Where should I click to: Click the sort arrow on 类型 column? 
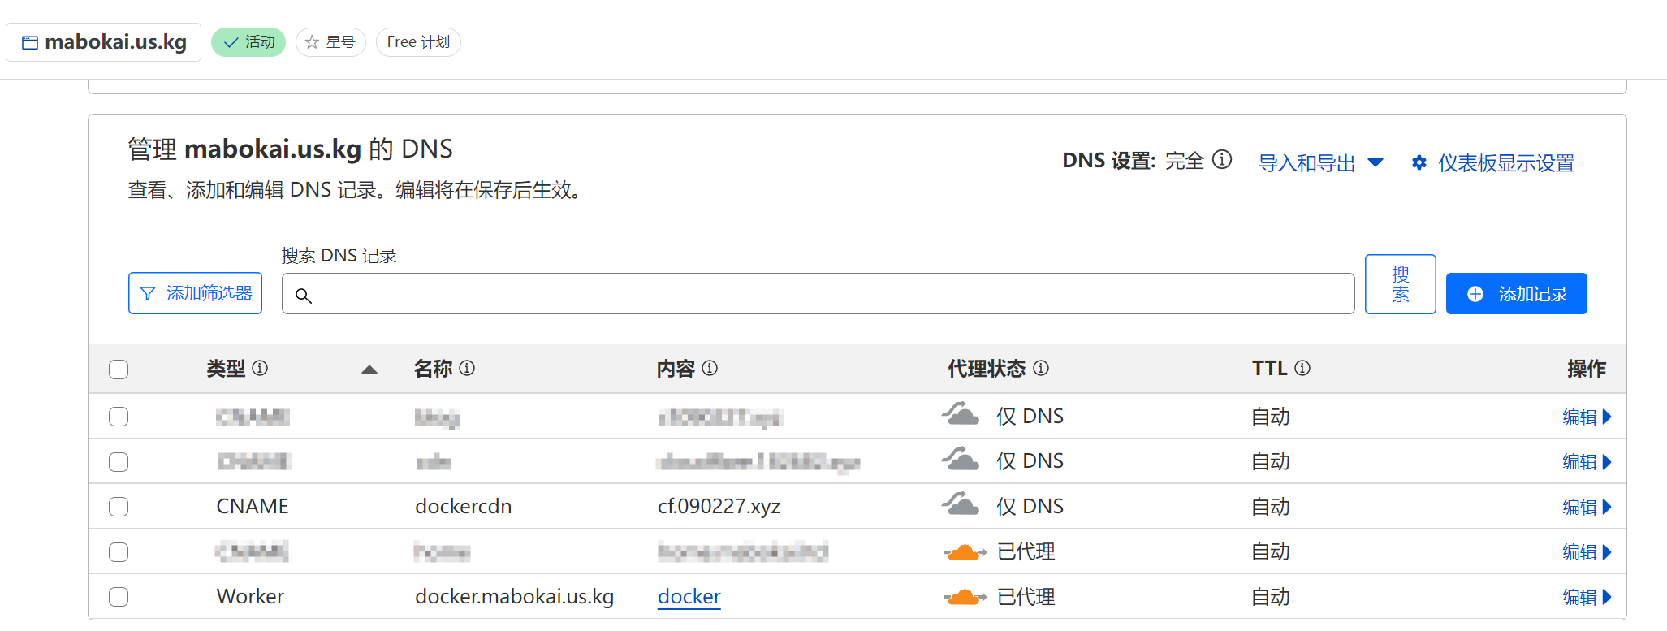pos(369,369)
